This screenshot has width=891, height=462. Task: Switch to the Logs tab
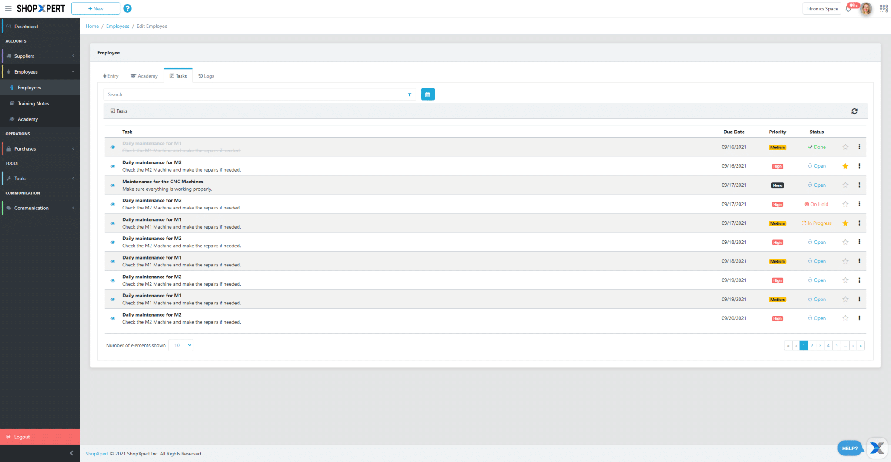click(206, 76)
